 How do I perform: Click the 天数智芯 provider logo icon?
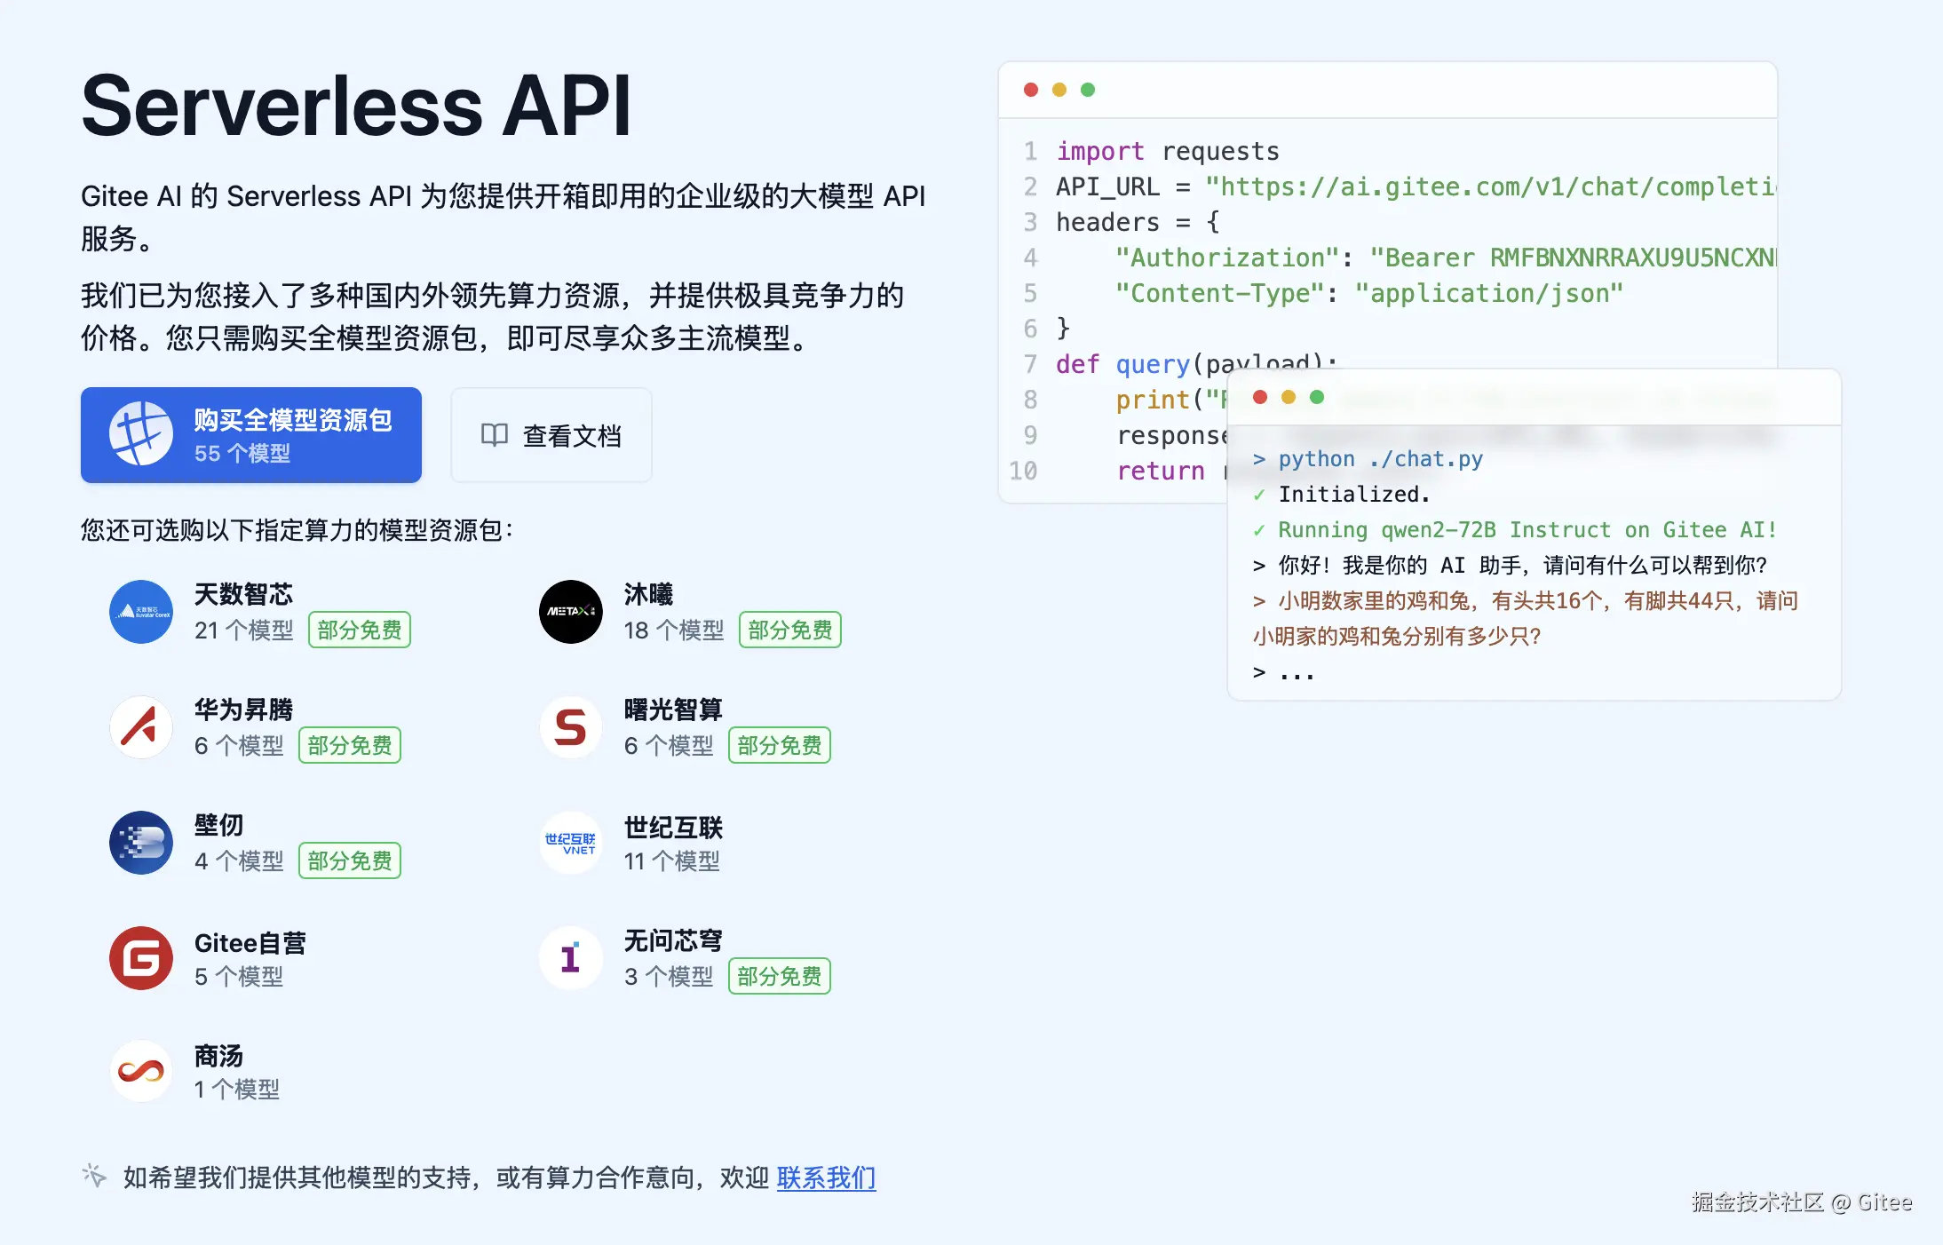tap(140, 612)
